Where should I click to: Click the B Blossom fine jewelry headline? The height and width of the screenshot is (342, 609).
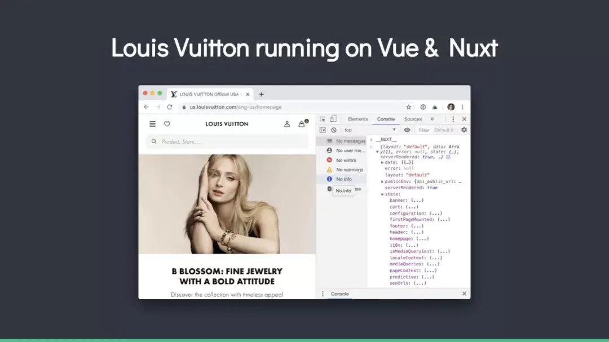pos(227,277)
